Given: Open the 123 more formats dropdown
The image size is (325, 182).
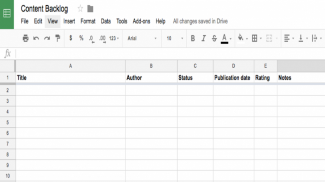Looking at the screenshot, I should [114, 38].
